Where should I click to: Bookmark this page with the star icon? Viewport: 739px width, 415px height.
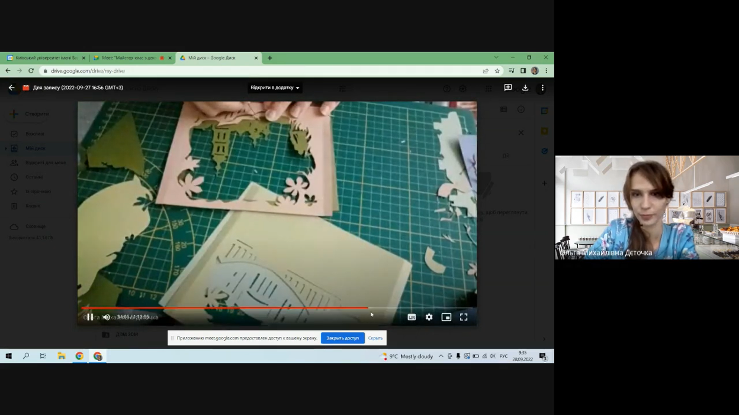click(x=497, y=71)
